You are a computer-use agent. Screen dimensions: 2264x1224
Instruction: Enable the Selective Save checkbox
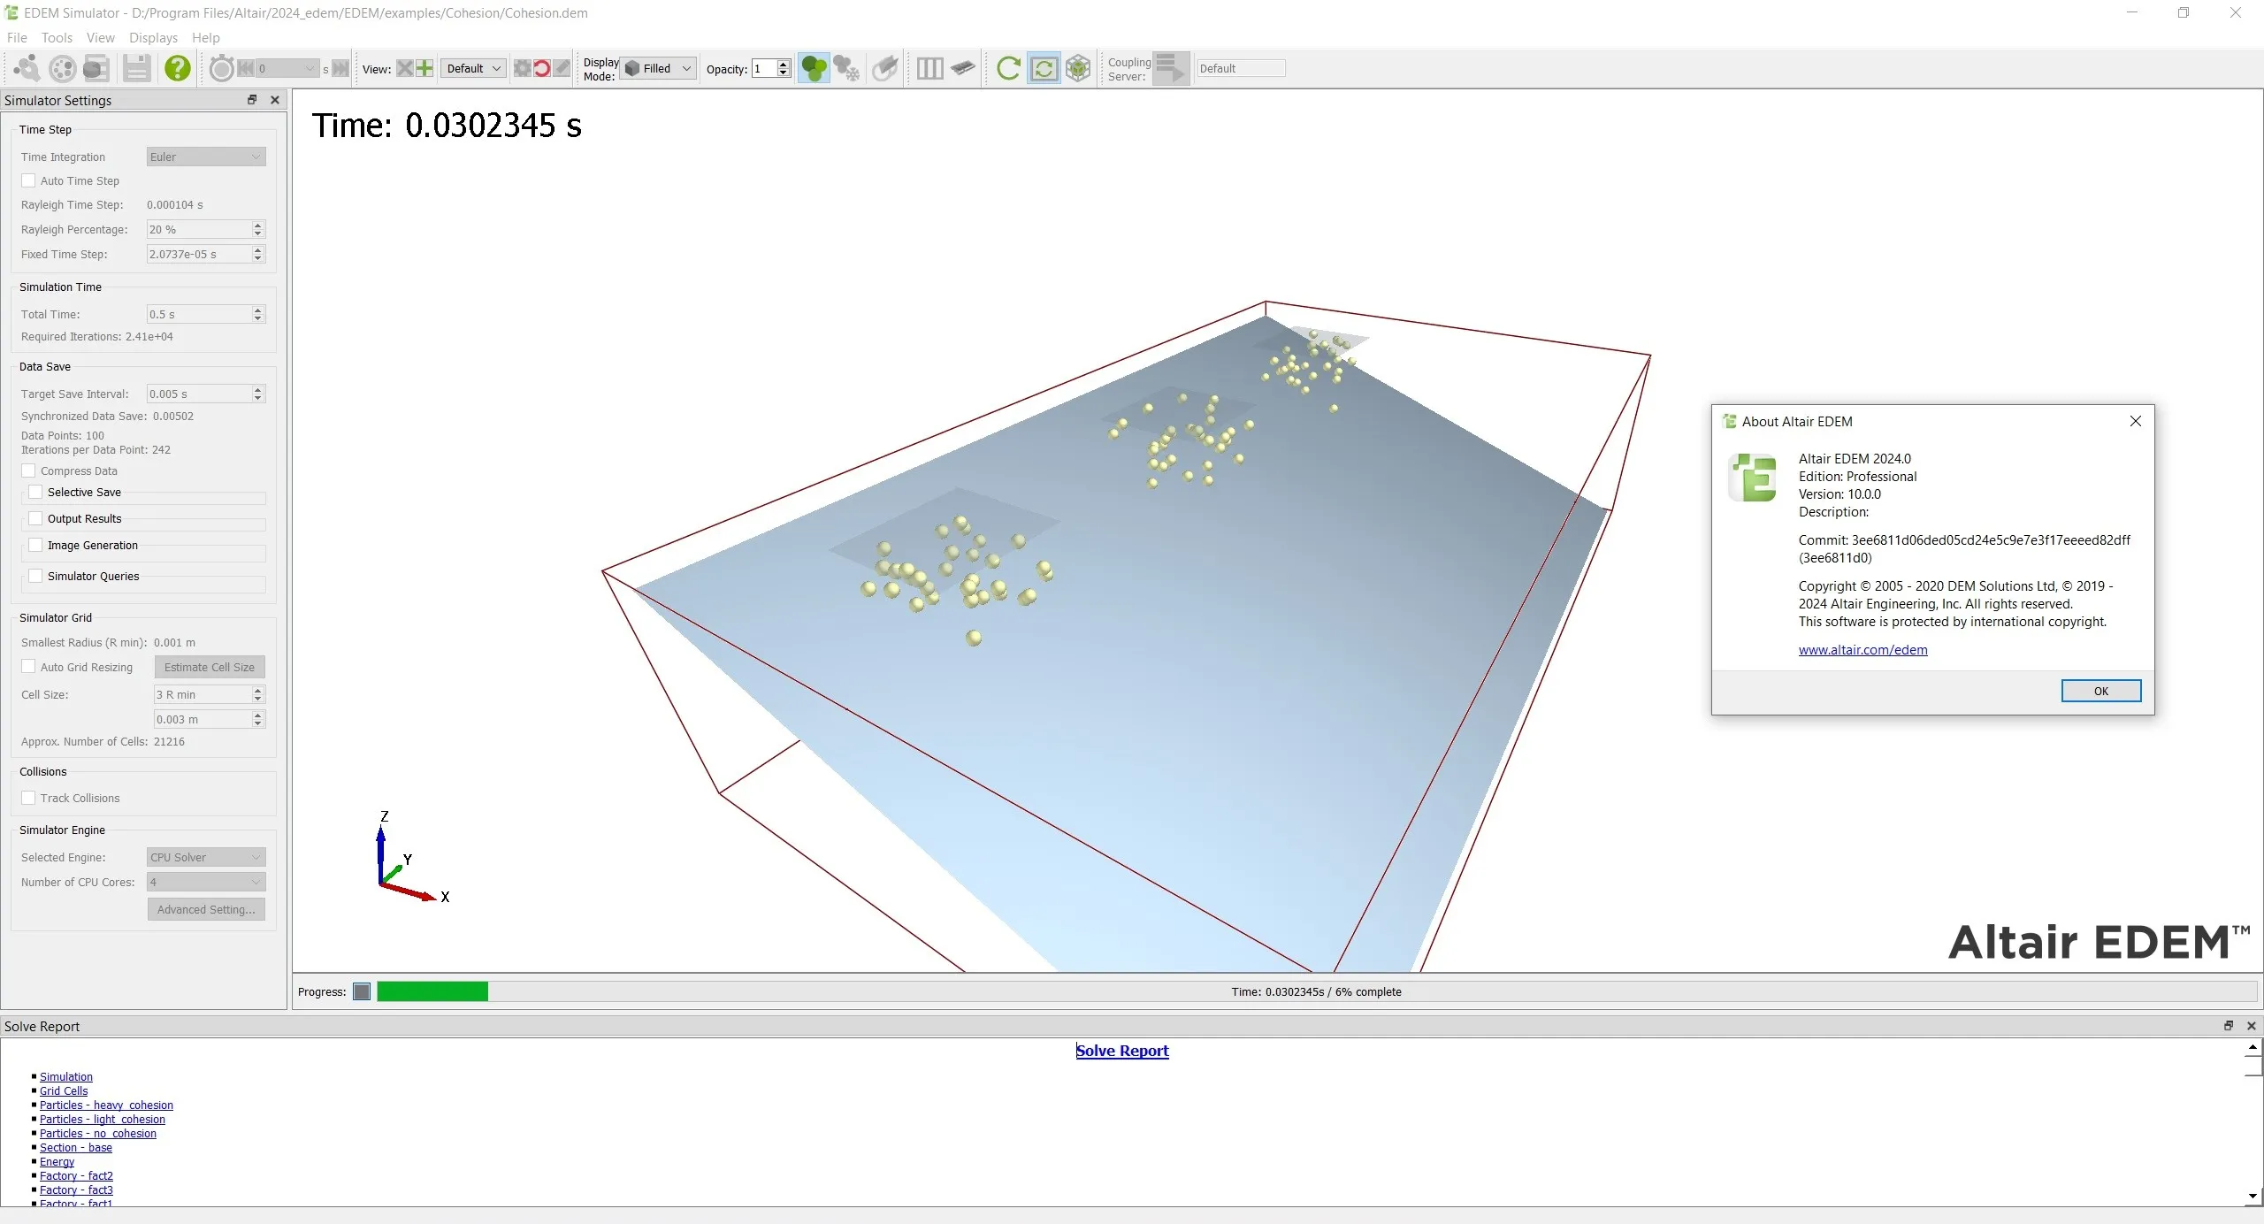(x=35, y=492)
